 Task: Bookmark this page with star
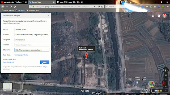point(102,7)
